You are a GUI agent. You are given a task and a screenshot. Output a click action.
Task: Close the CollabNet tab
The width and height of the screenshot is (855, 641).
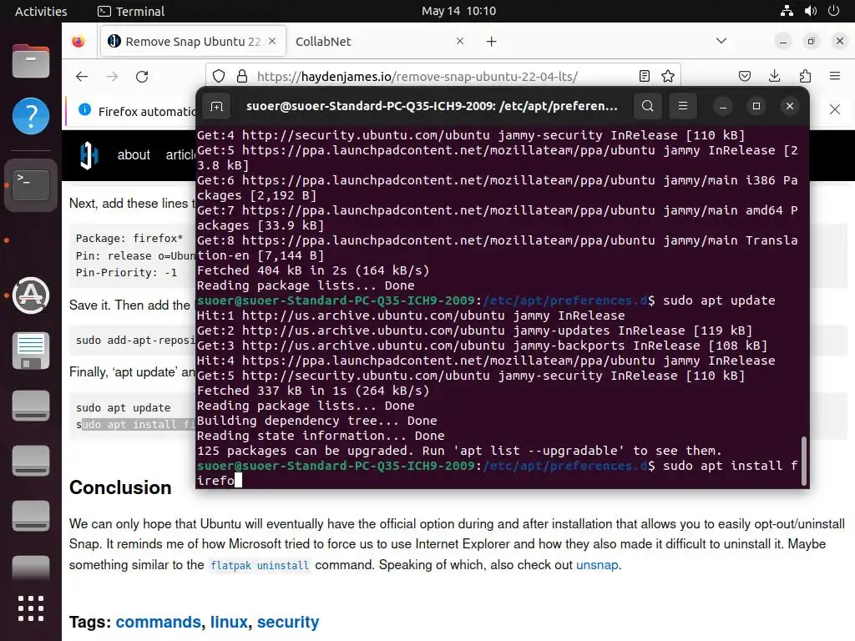pos(460,41)
